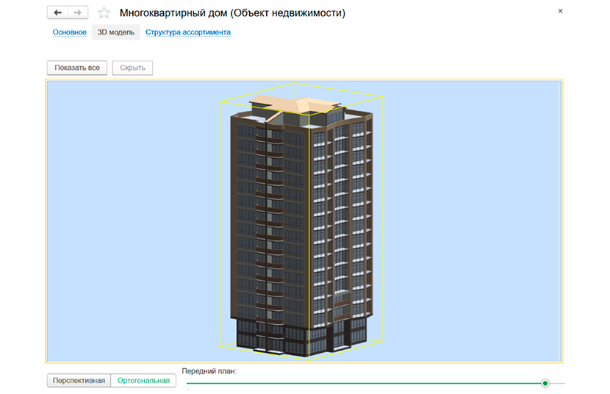Click the Скрыть button
Viewport: 610px width, 394px height.
[132, 68]
